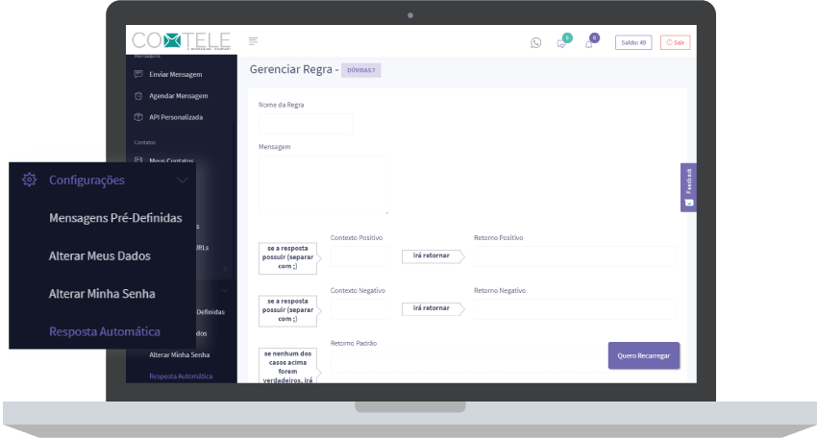Screen dimensions: 817x438
Task: Click the Feedback tab envelope icon
Action: pos(689,203)
